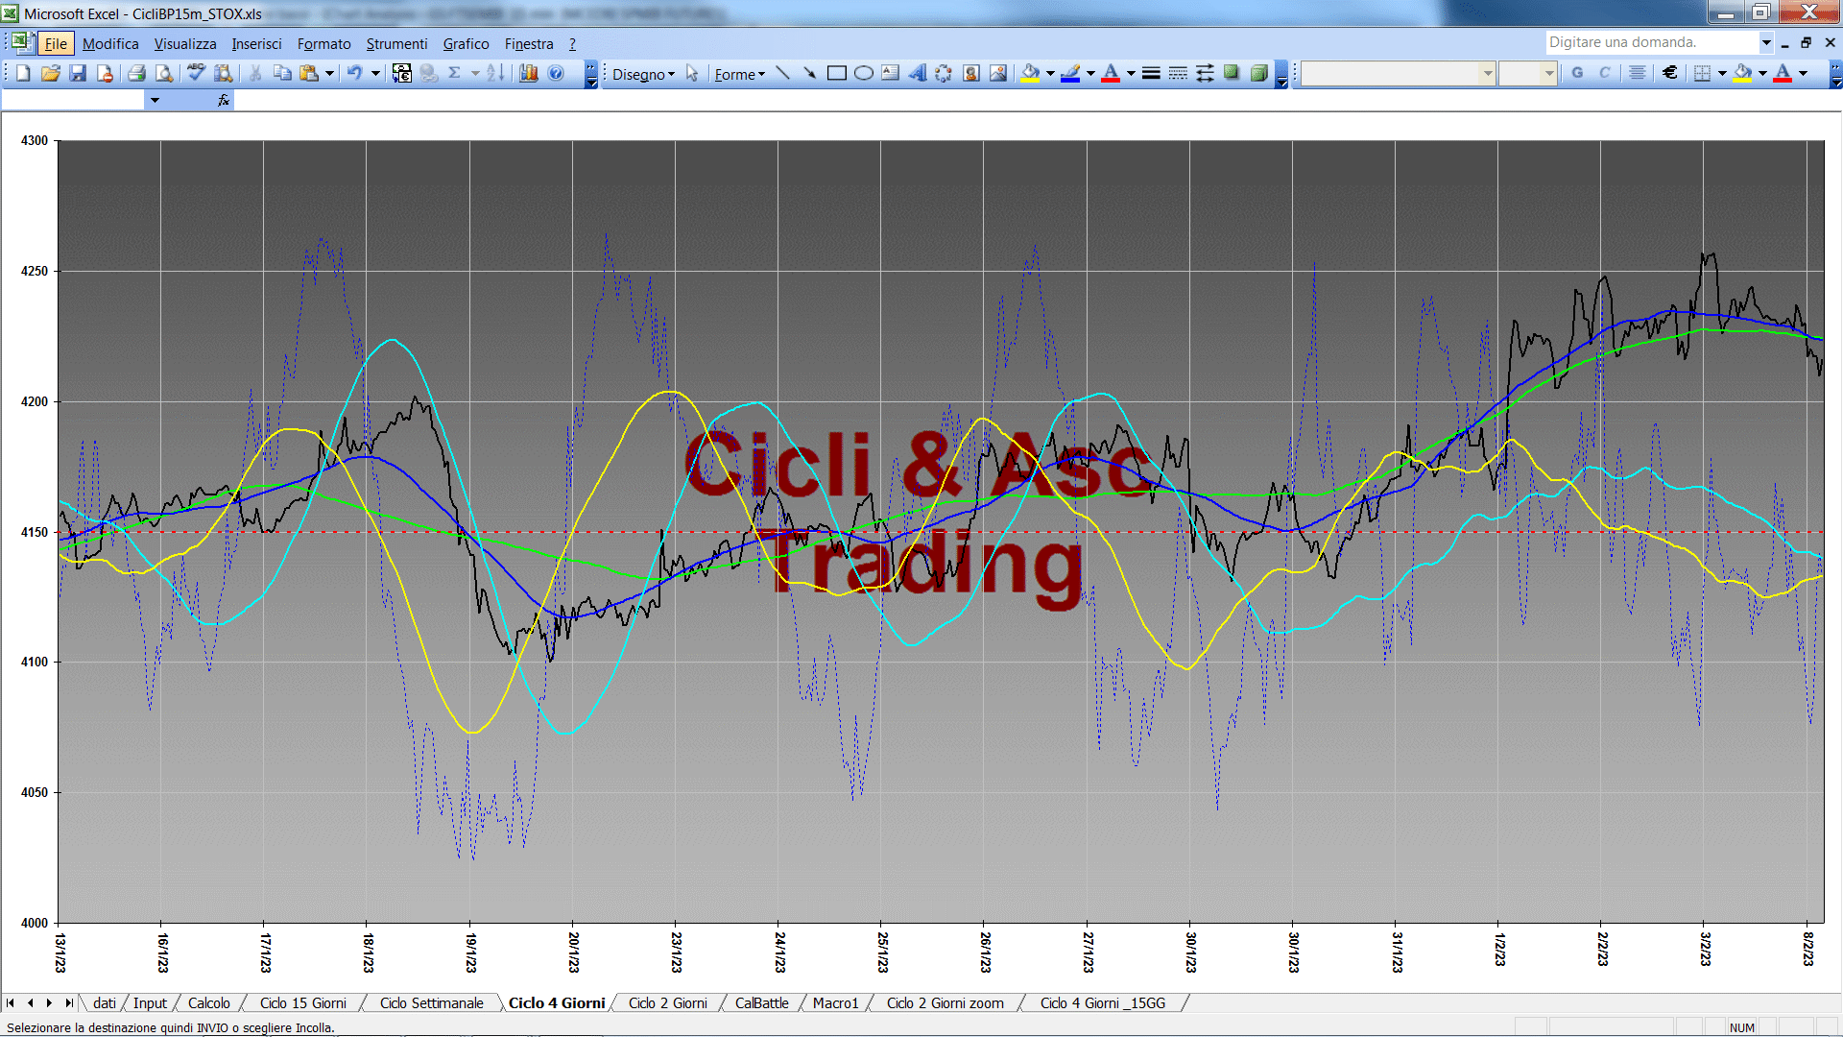Open the Disegno dropdown menu

tap(643, 74)
